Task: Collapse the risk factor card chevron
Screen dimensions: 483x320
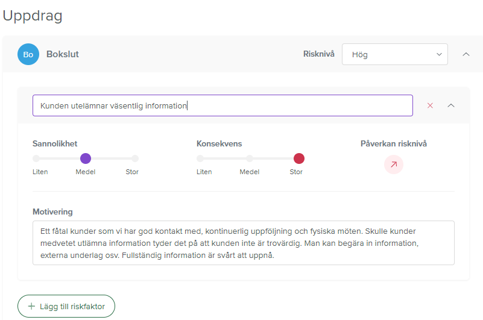Action: (451, 105)
